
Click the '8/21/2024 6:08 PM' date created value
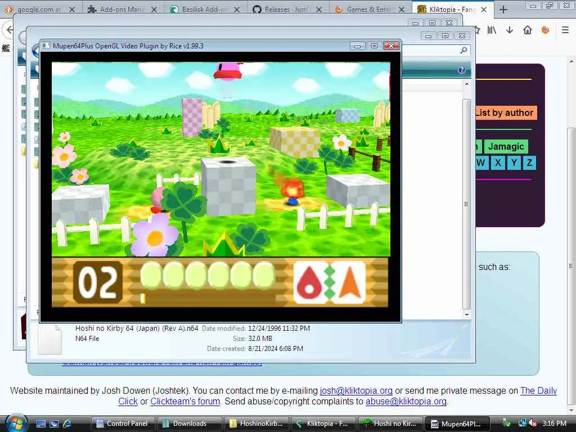276,349
